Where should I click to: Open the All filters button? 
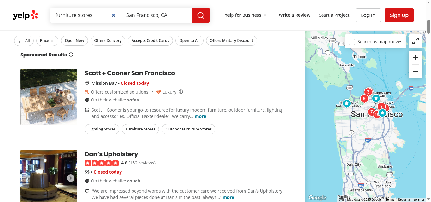(x=24, y=41)
